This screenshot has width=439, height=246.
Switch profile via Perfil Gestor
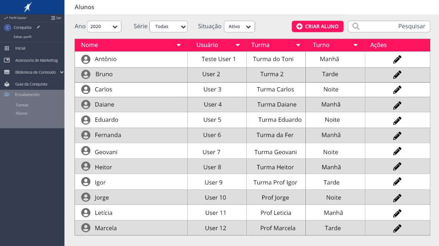15,18
